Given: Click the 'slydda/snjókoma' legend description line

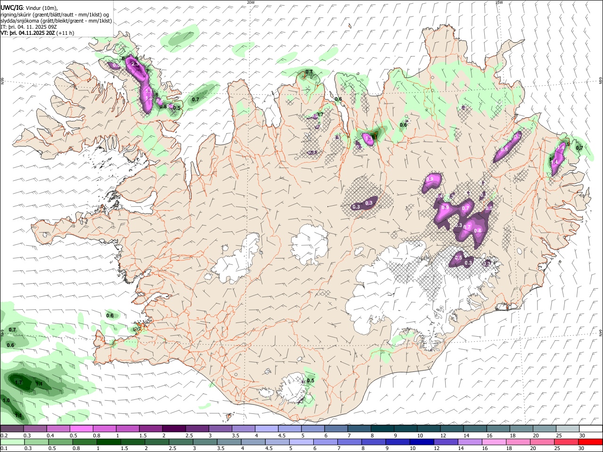Looking at the screenshot, I should pos(56,21).
